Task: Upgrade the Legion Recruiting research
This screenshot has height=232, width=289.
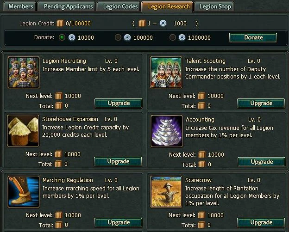Action: point(118,103)
